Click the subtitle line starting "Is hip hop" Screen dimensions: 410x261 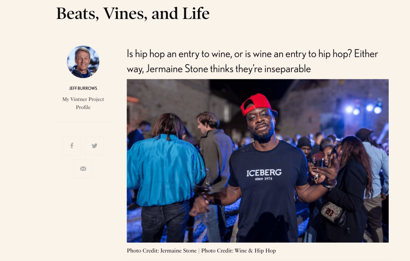tap(252, 54)
